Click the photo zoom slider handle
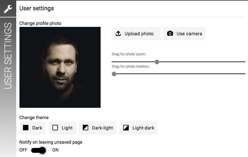This screenshot has height=157, width=248. (157, 62)
